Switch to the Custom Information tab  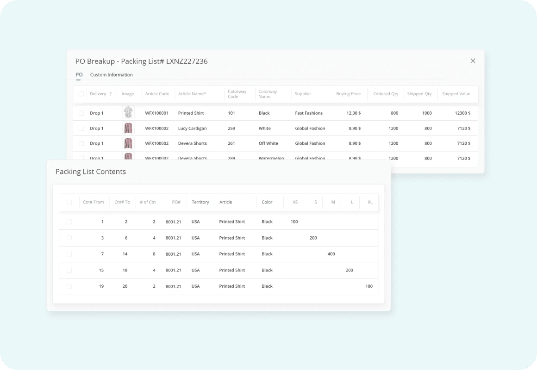[x=111, y=75]
